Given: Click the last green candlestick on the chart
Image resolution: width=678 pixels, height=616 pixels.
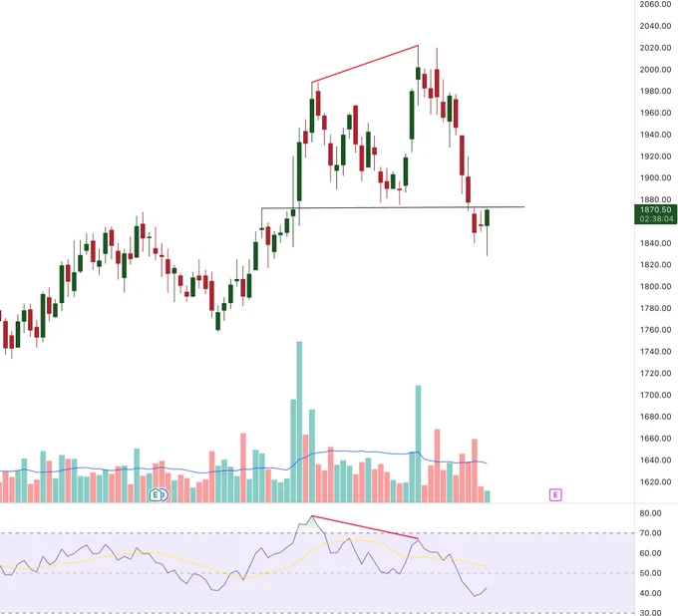Looking at the screenshot, I should [x=488, y=217].
